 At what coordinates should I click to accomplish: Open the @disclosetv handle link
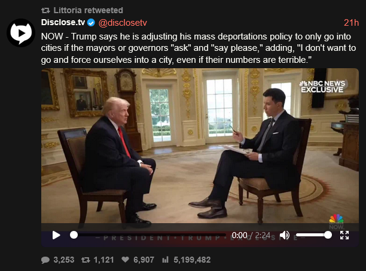(123, 23)
